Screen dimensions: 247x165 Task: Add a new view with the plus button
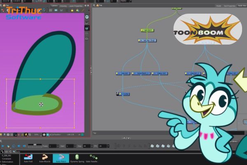[x=85, y=6]
